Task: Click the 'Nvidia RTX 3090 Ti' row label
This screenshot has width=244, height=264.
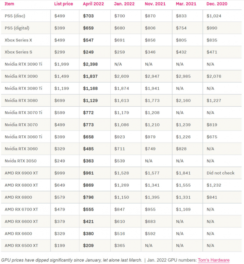Action: coord(23,64)
